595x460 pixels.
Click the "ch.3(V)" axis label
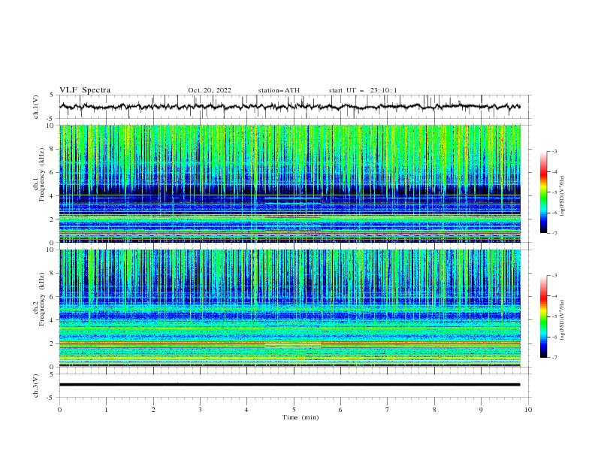tap(36, 386)
